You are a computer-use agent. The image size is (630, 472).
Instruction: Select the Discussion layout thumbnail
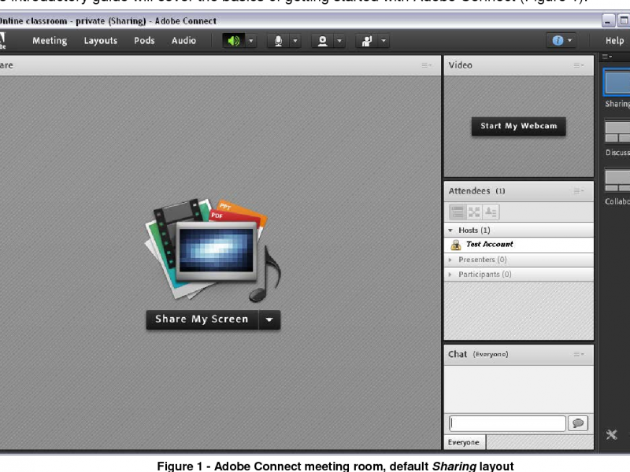click(x=617, y=131)
